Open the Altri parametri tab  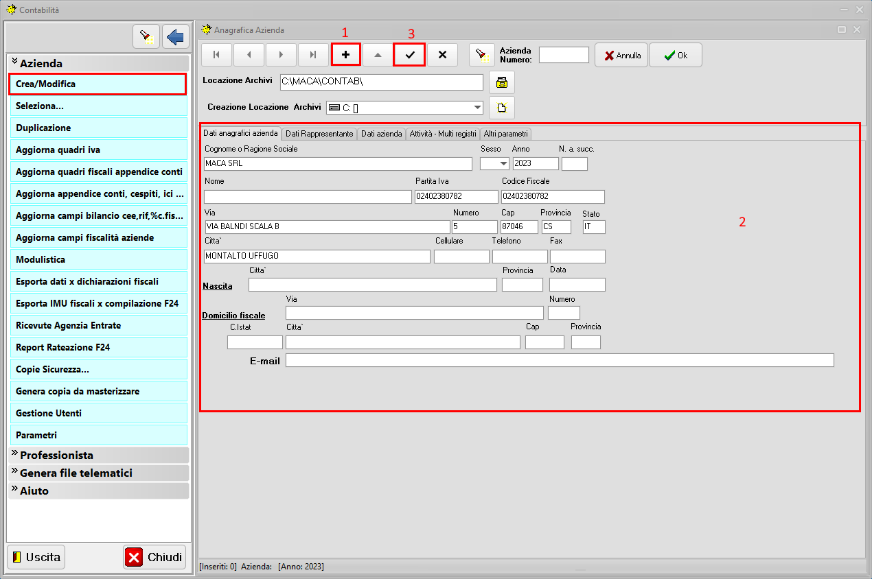point(505,134)
